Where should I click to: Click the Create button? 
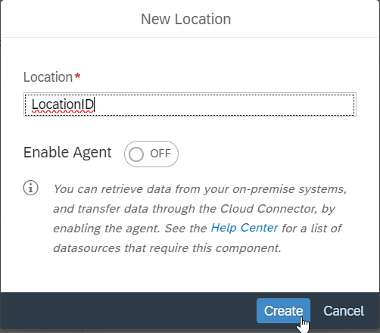point(283,311)
